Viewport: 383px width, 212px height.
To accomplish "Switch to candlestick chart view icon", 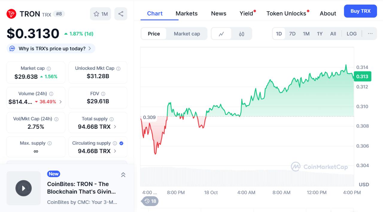I will coord(241,34).
